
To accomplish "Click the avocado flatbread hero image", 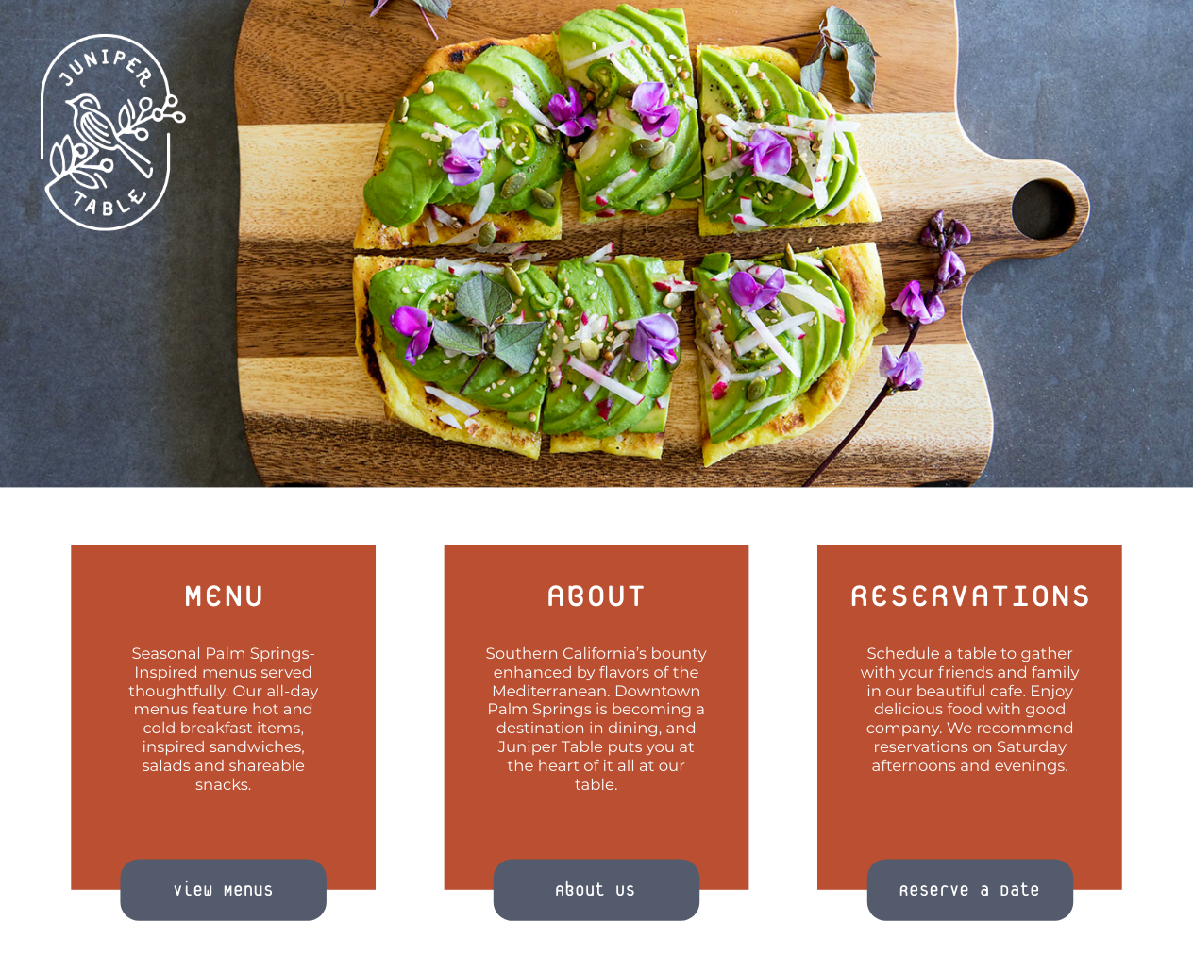I will point(596,243).
